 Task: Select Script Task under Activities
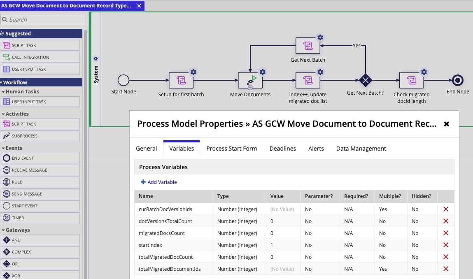(40, 124)
